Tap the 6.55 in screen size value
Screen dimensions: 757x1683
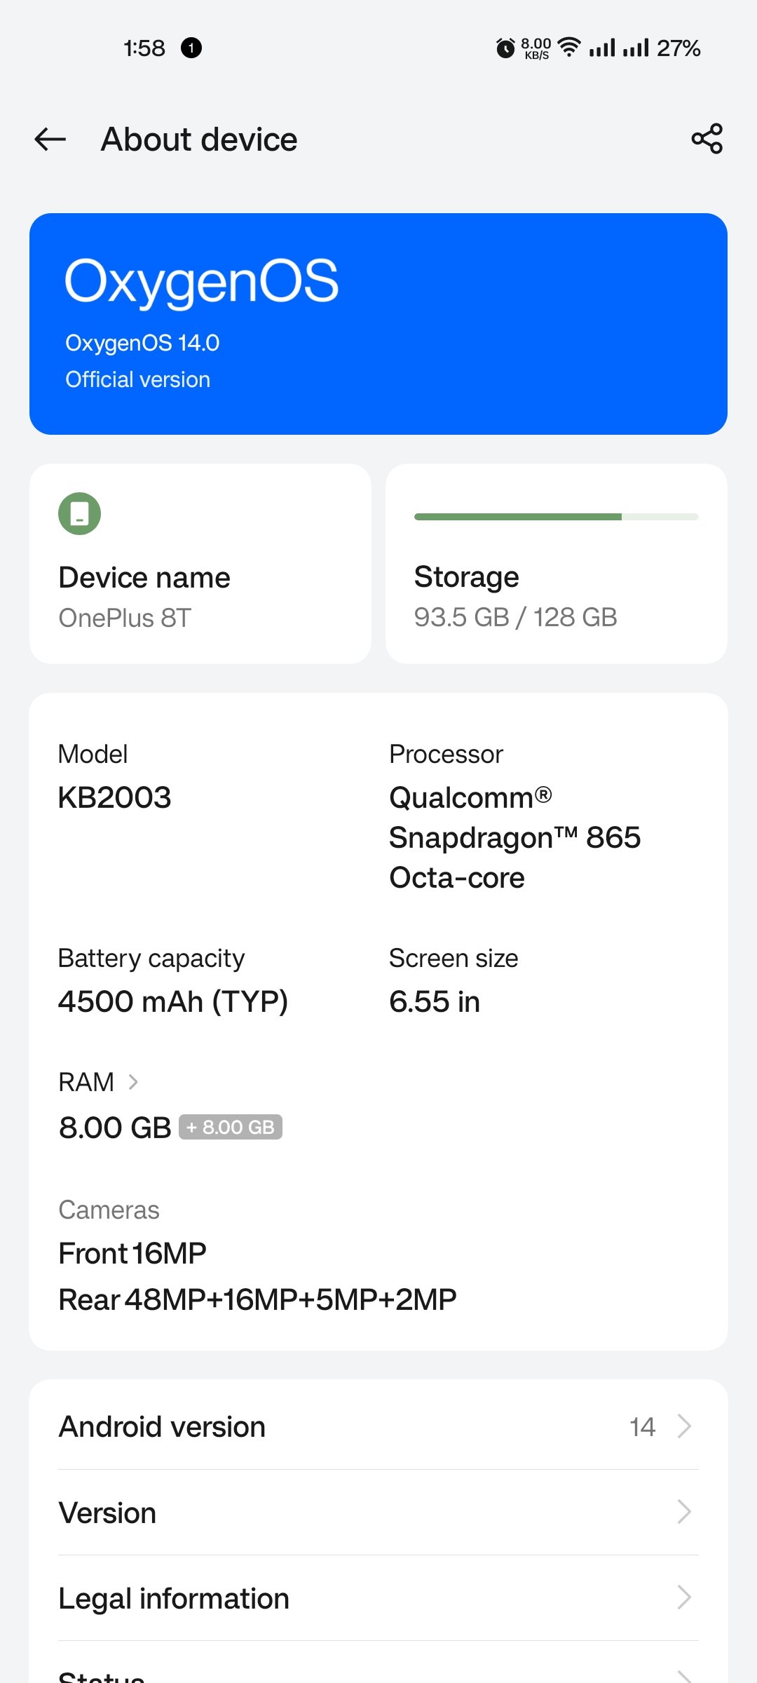click(435, 1001)
